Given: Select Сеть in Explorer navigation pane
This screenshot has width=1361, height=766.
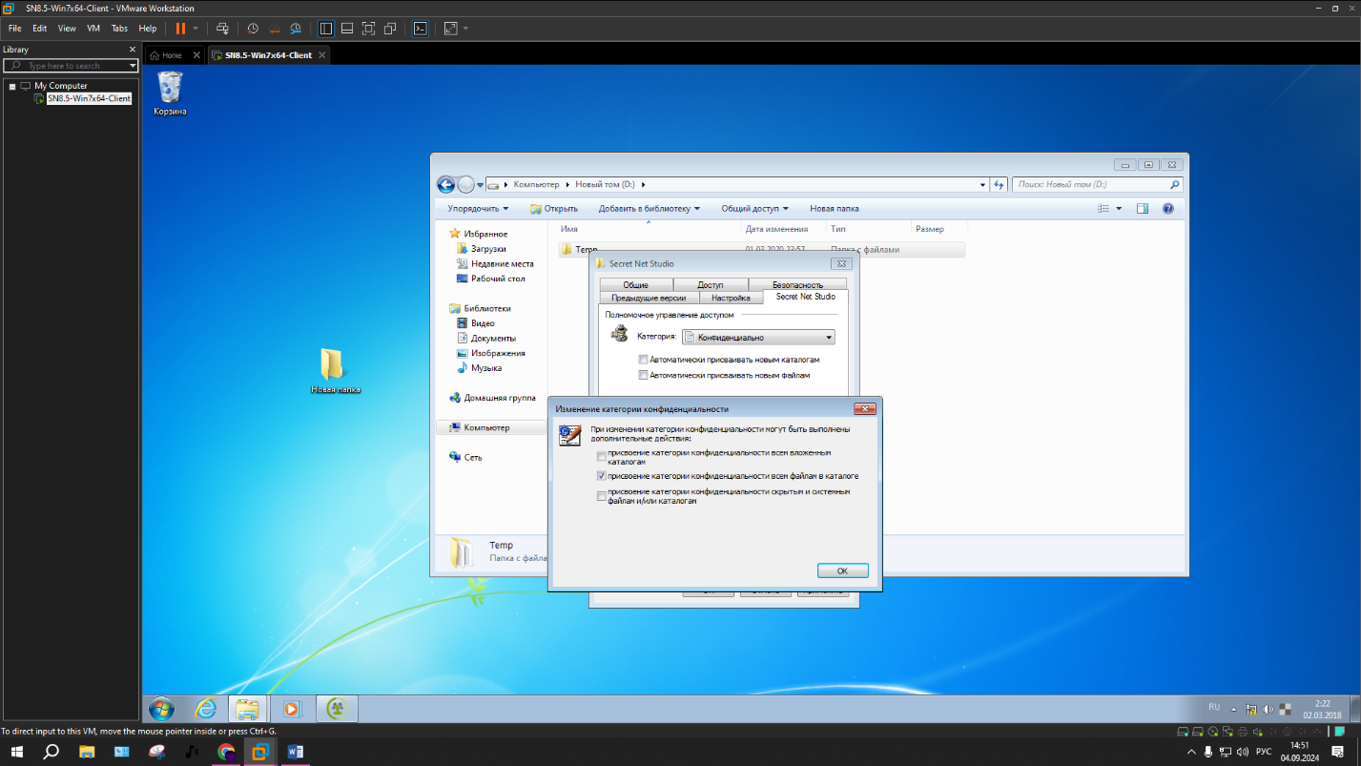Looking at the screenshot, I should point(473,457).
